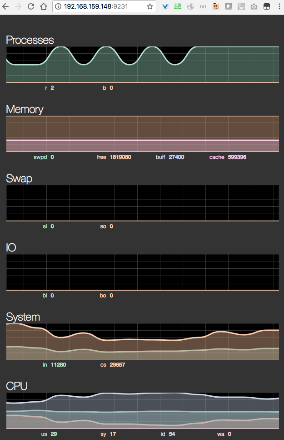284x440 pixels.
Task: Click the id 54 label under CPU
Action: (168, 434)
